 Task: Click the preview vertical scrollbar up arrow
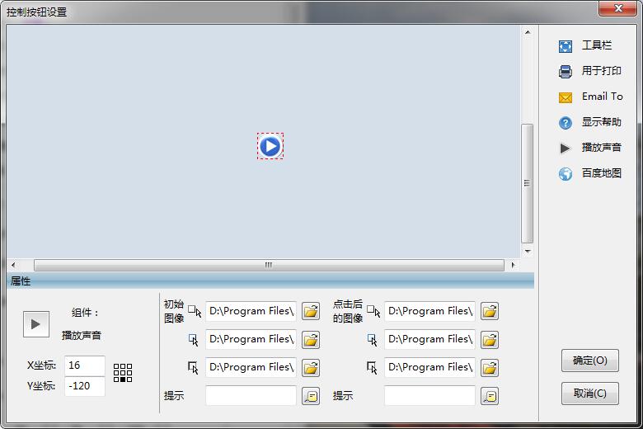(x=528, y=32)
